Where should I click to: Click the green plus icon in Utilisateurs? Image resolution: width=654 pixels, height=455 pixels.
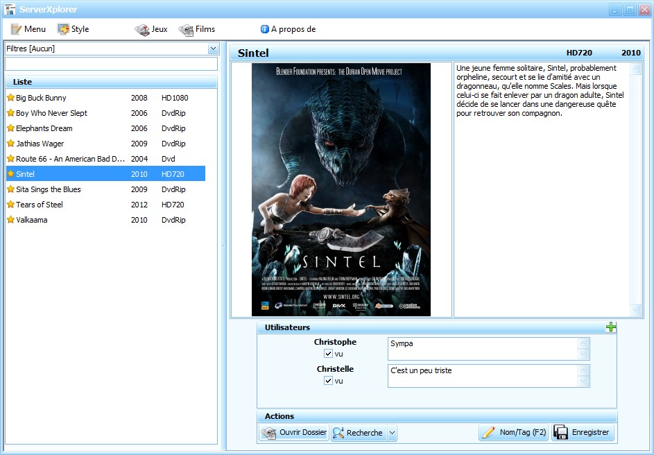pyautogui.click(x=610, y=327)
